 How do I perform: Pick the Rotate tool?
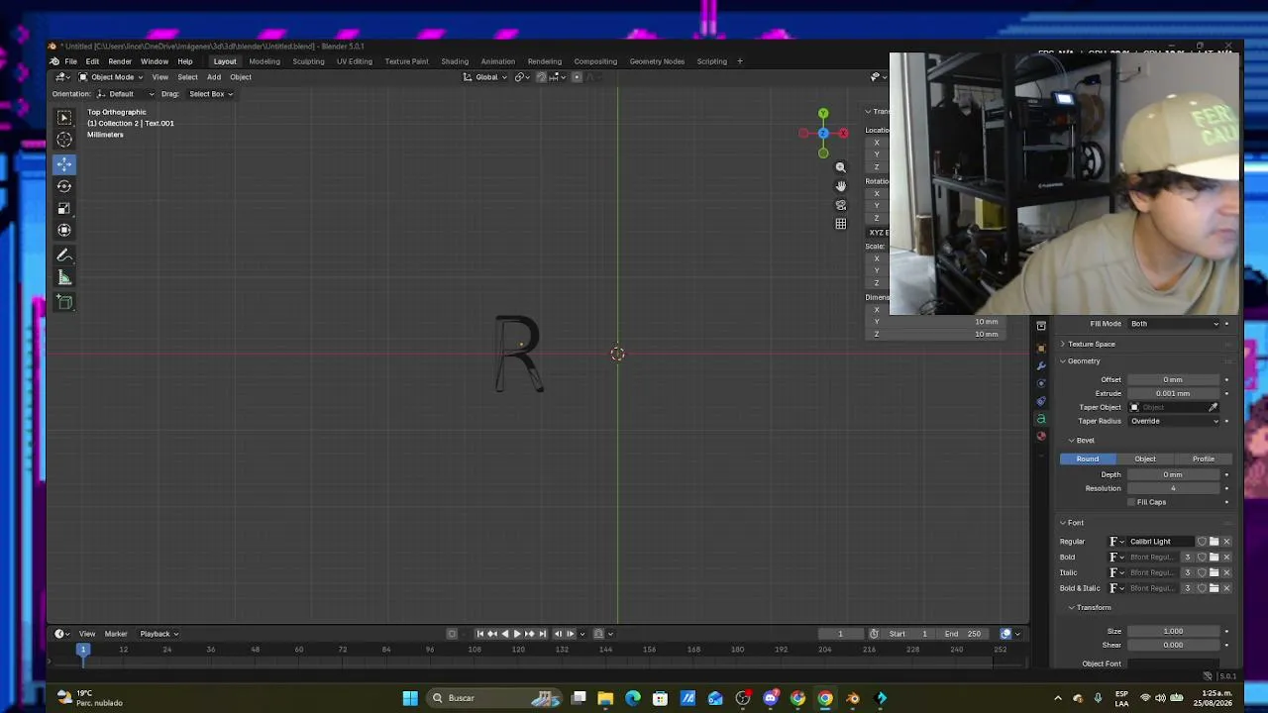(x=64, y=186)
